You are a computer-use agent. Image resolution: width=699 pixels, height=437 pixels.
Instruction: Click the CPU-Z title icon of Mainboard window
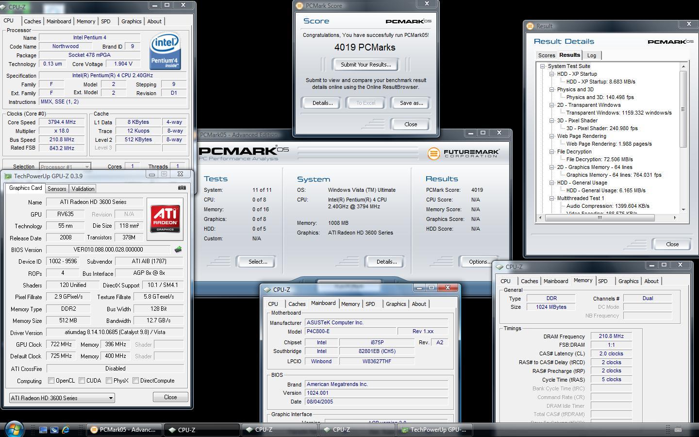266,289
